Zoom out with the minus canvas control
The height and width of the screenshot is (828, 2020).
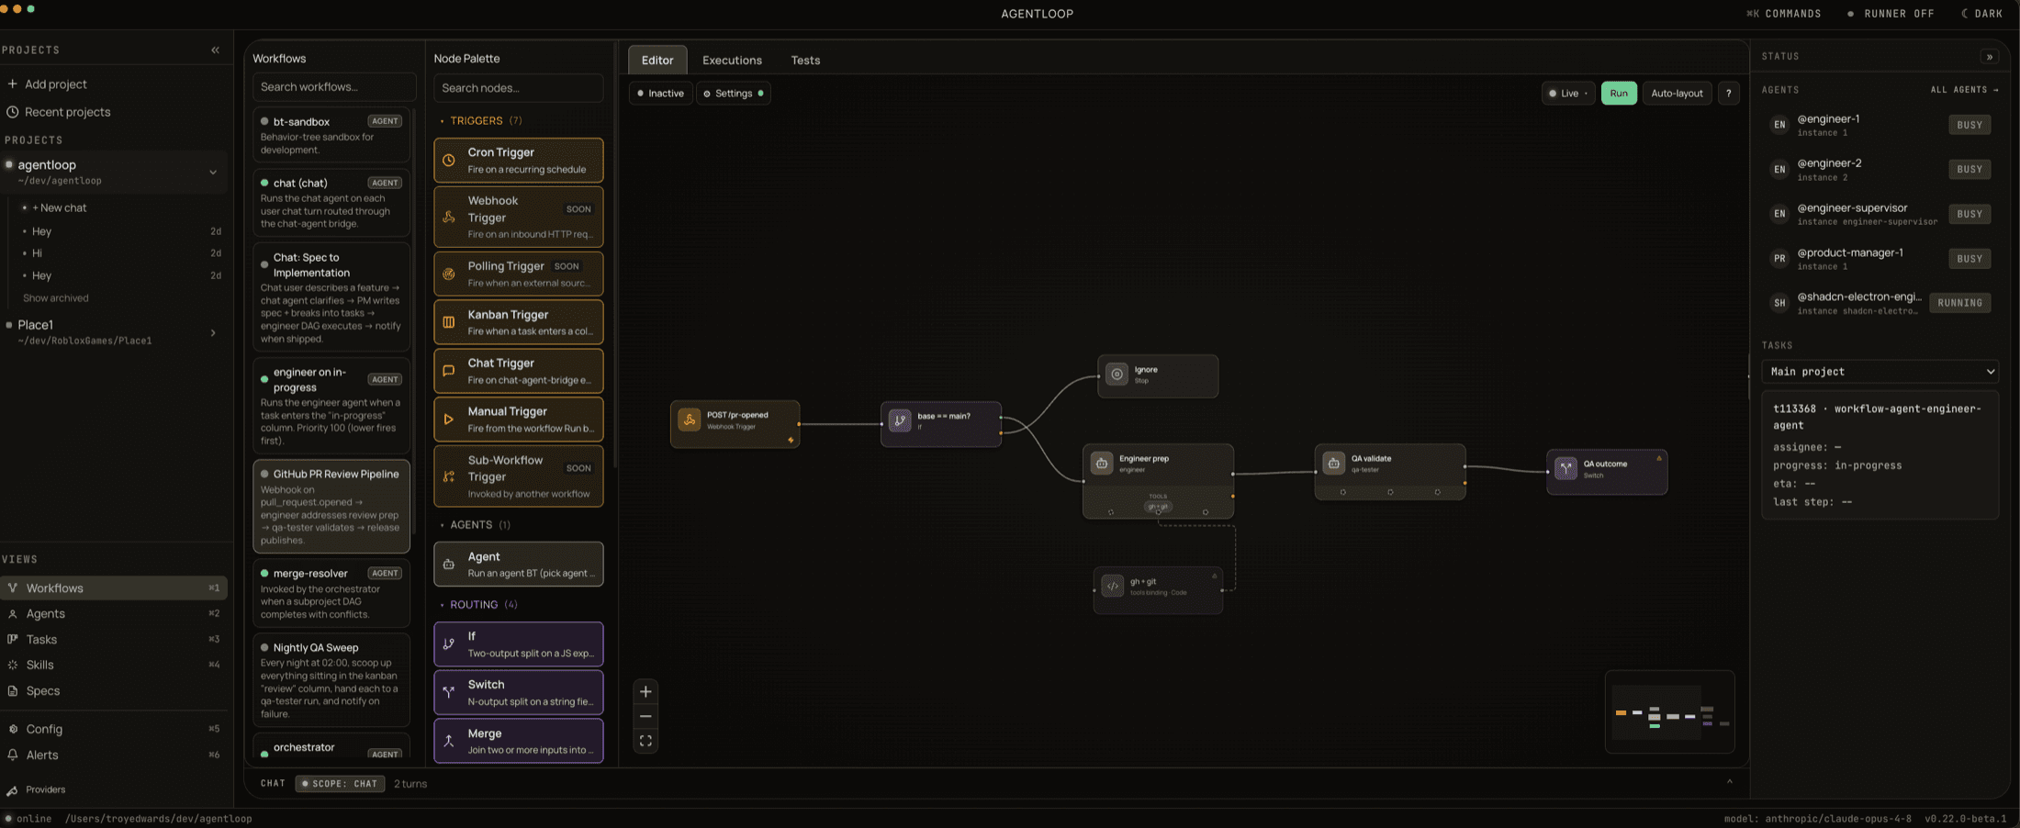click(x=645, y=716)
